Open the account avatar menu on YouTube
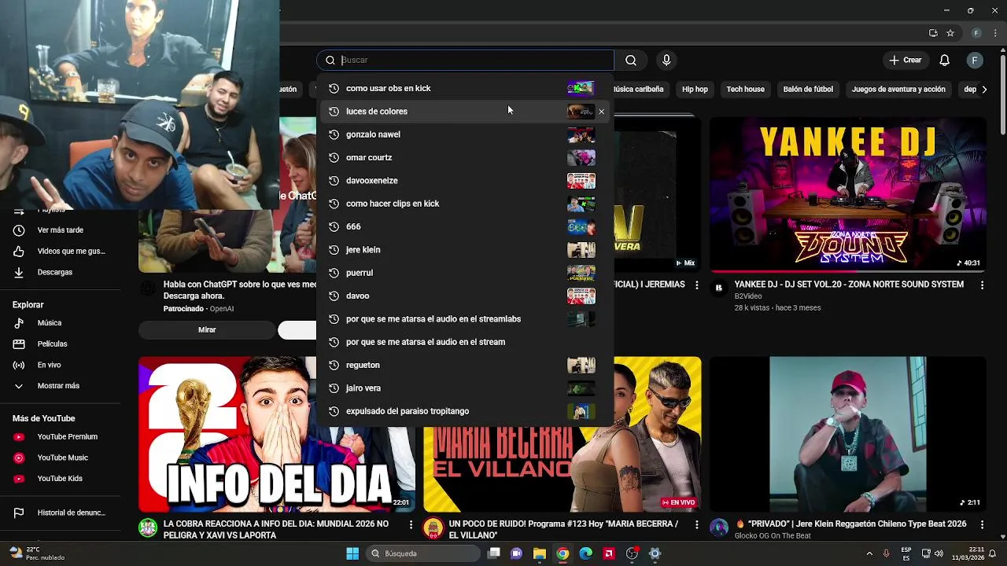The height and width of the screenshot is (566, 1007). pos(975,61)
